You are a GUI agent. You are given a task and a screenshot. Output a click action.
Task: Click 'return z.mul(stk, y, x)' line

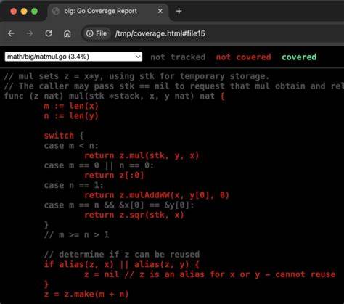(142, 155)
